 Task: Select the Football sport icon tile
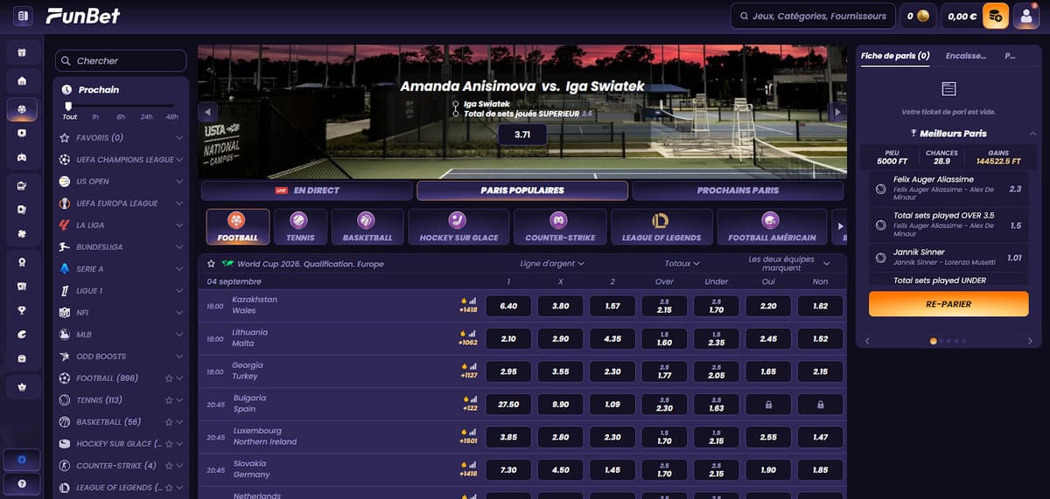click(237, 226)
